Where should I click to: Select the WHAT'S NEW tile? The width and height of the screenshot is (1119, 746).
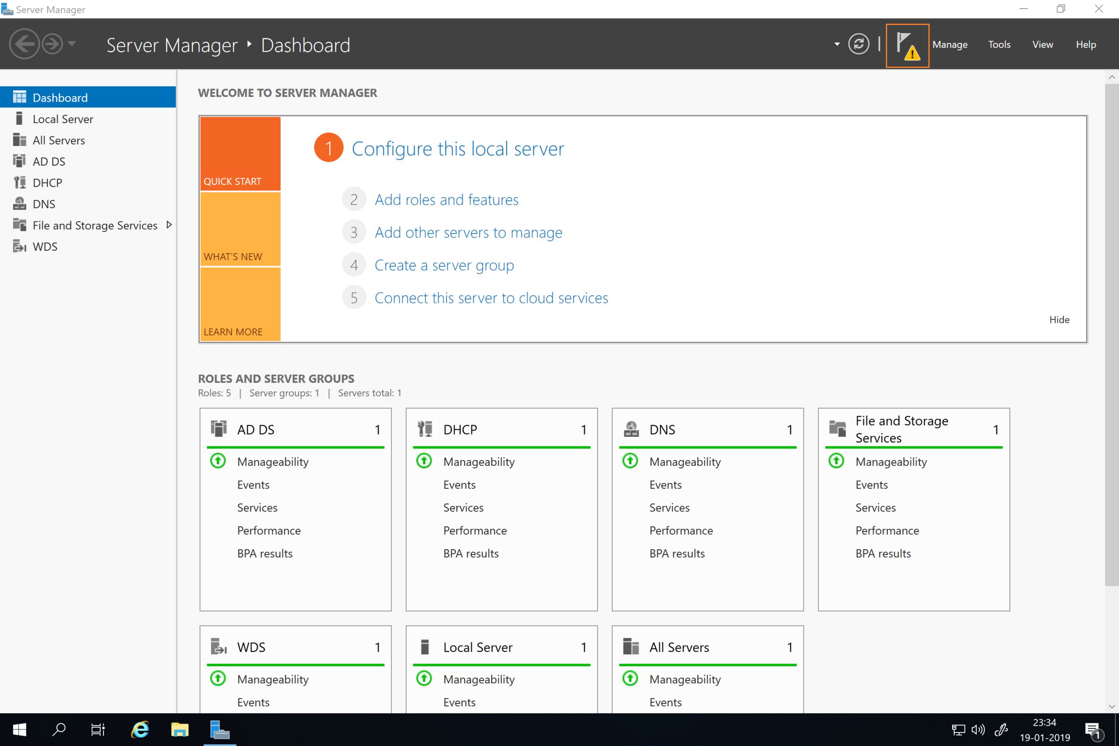[x=240, y=229]
